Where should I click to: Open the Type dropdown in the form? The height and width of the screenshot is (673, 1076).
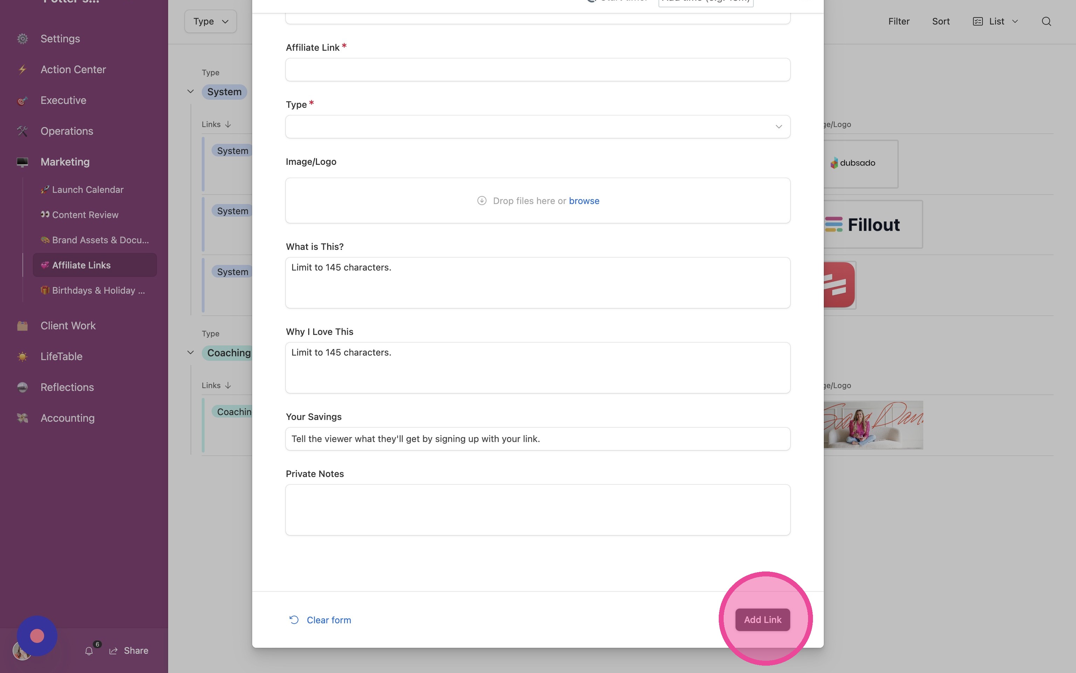coord(538,127)
